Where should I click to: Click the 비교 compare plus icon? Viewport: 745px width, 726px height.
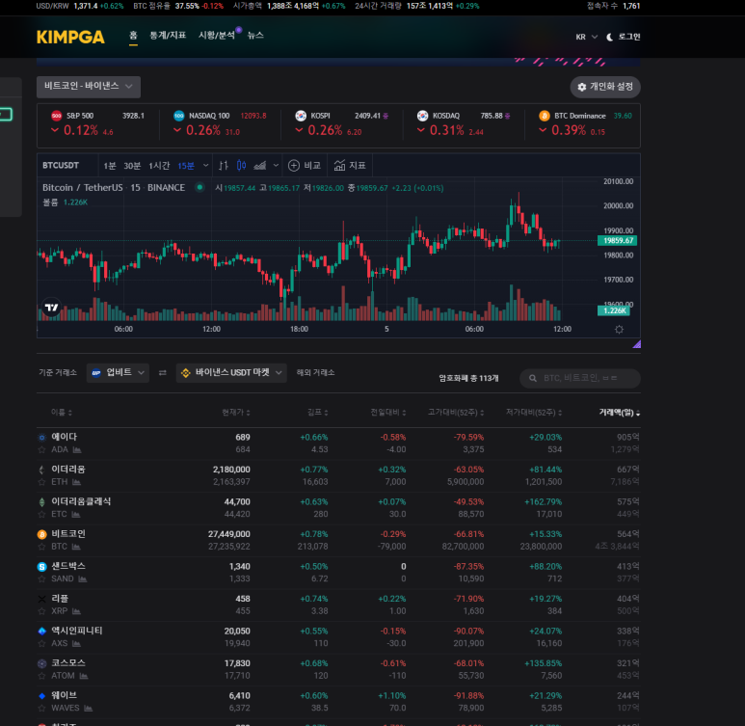click(295, 165)
